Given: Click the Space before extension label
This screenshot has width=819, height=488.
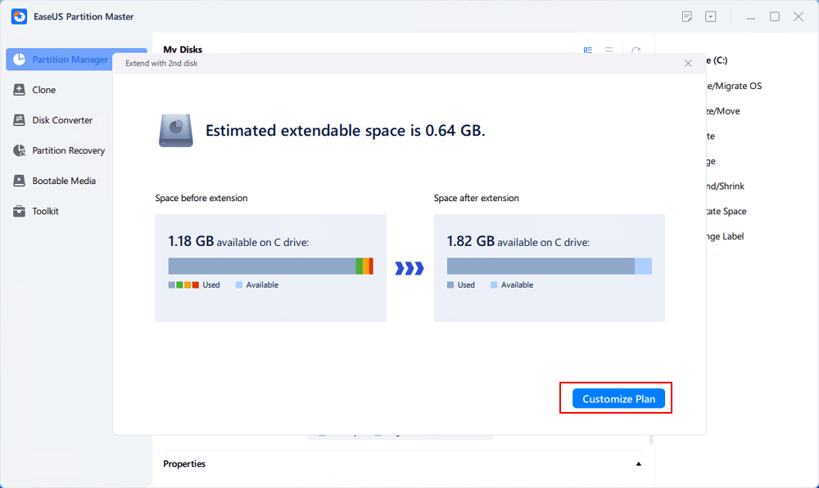Looking at the screenshot, I should [201, 198].
